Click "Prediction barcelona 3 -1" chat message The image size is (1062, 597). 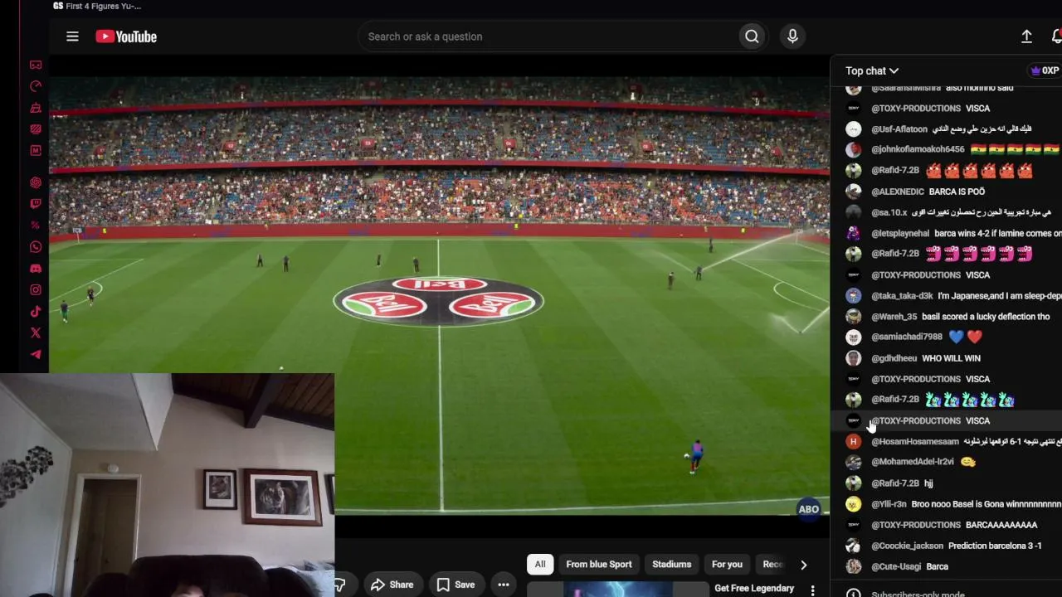tap(995, 546)
